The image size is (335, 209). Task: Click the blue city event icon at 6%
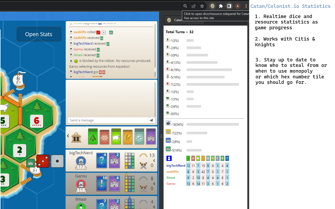[168, 140]
